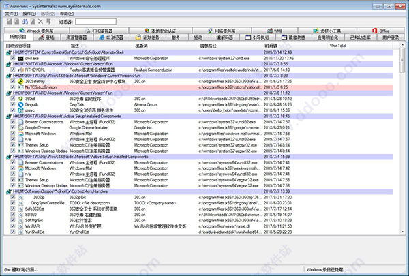Click the Google Chrome entry icon
409x276 pixels.
pyautogui.click(x=20, y=128)
